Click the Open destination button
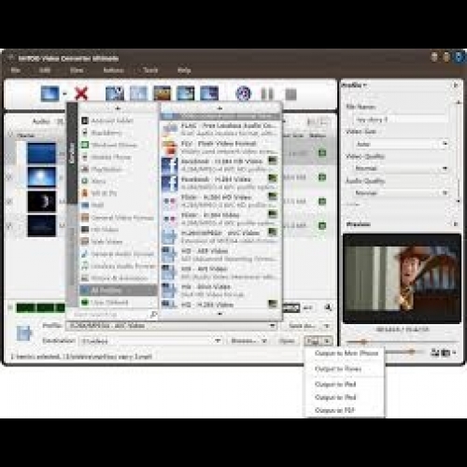 pyautogui.click(x=287, y=341)
